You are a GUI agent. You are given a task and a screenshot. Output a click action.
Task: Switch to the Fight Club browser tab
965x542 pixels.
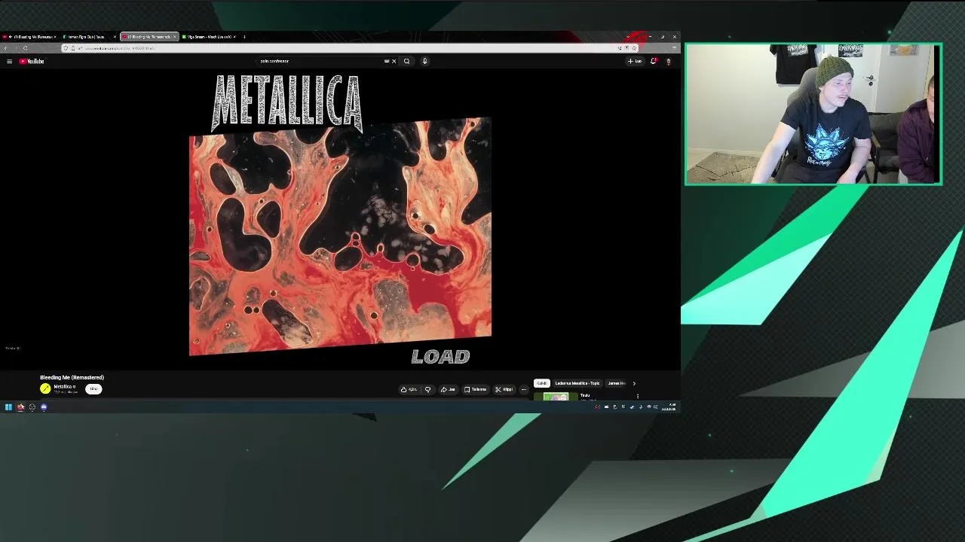pyautogui.click(x=89, y=37)
